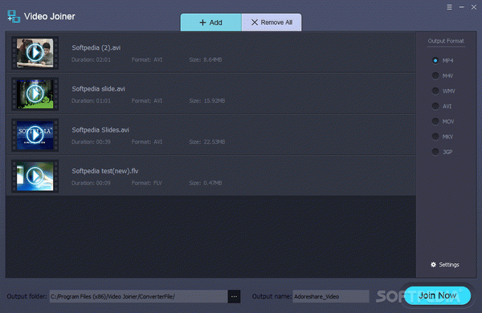Image resolution: width=482 pixels, height=313 pixels.
Task: Click the Output folder path field
Action: coord(139,296)
